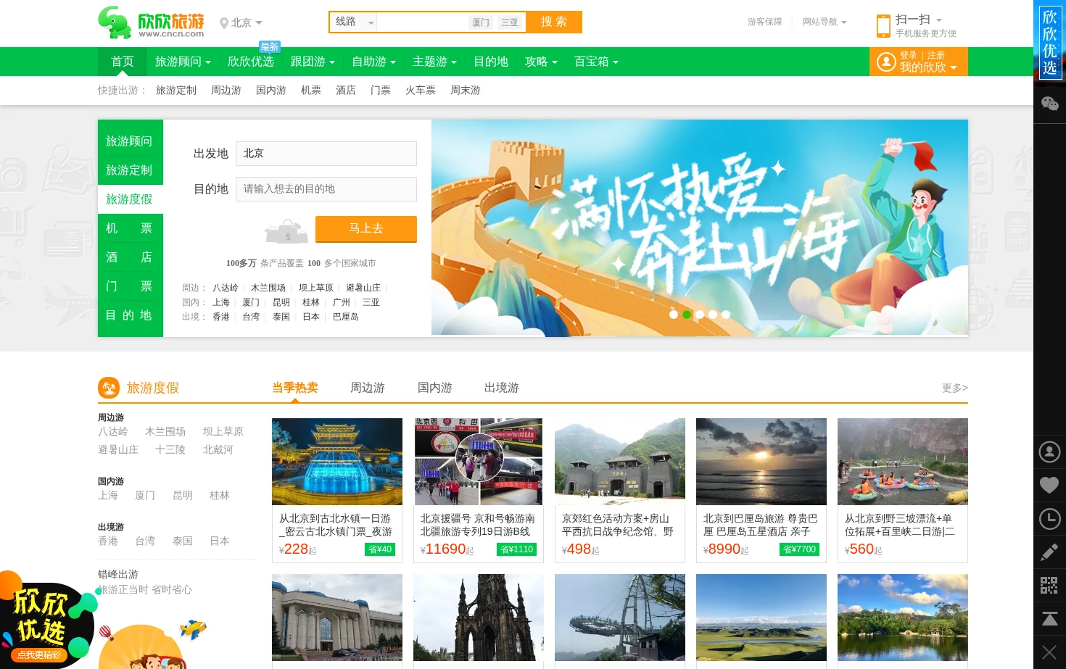
Task: Click the heart favorites icon in sidebar
Action: 1049,485
